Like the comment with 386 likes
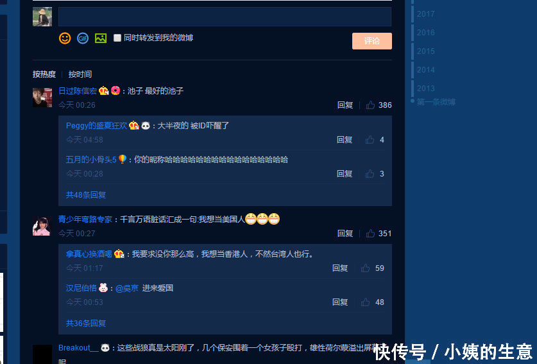This screenshot has height=364, width=537. [370, 105]
